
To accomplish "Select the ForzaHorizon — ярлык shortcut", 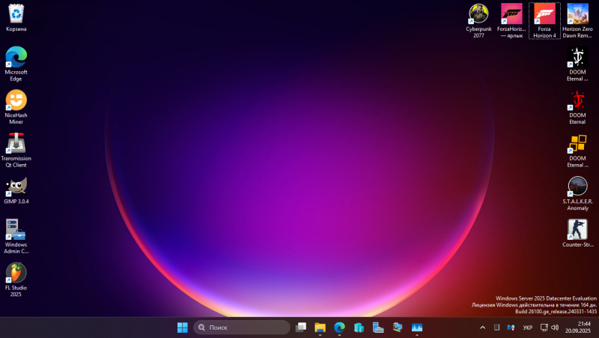I will (511, 13).
